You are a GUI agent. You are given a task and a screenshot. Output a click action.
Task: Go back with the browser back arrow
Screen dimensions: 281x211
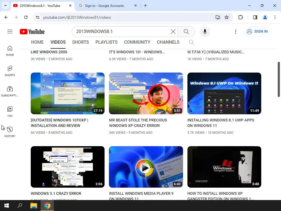[6, 17]
